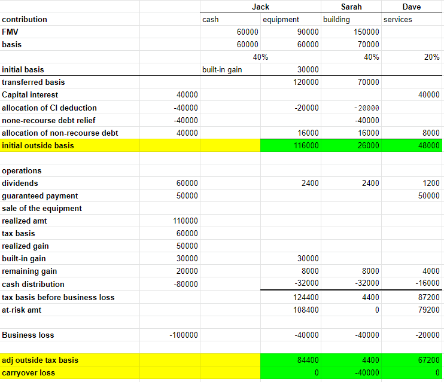Select the Jack column header cell
The image size is (444, 382).
(260, 7)
